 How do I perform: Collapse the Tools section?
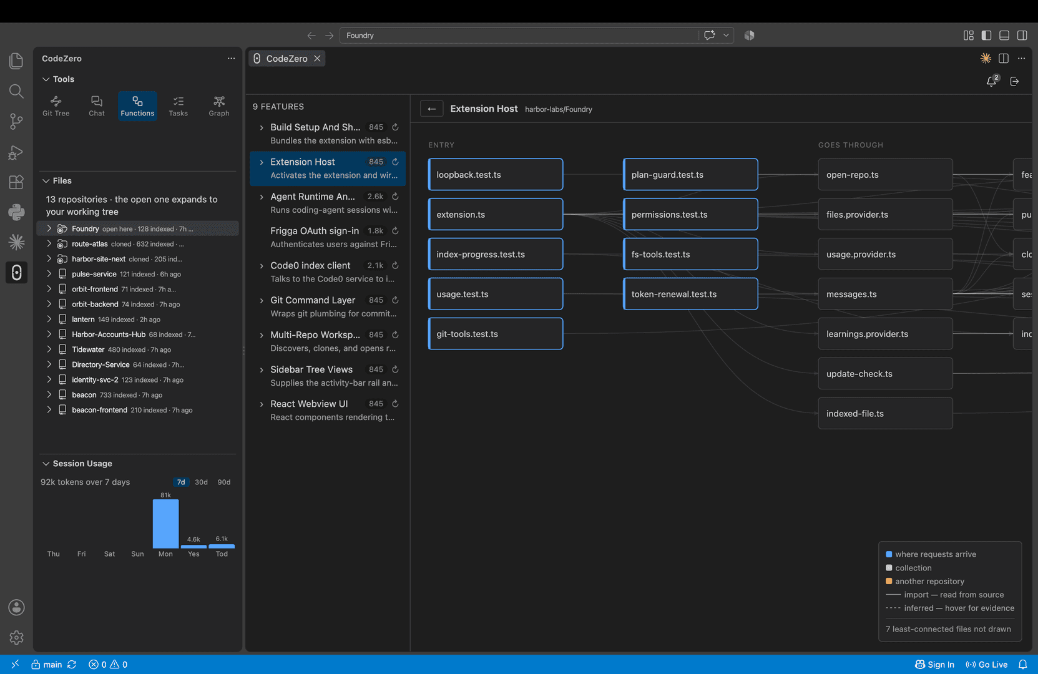click(46, 79)
